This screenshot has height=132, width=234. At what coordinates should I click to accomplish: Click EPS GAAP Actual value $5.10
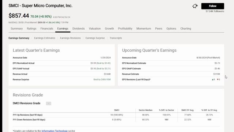tap(93, 69)
